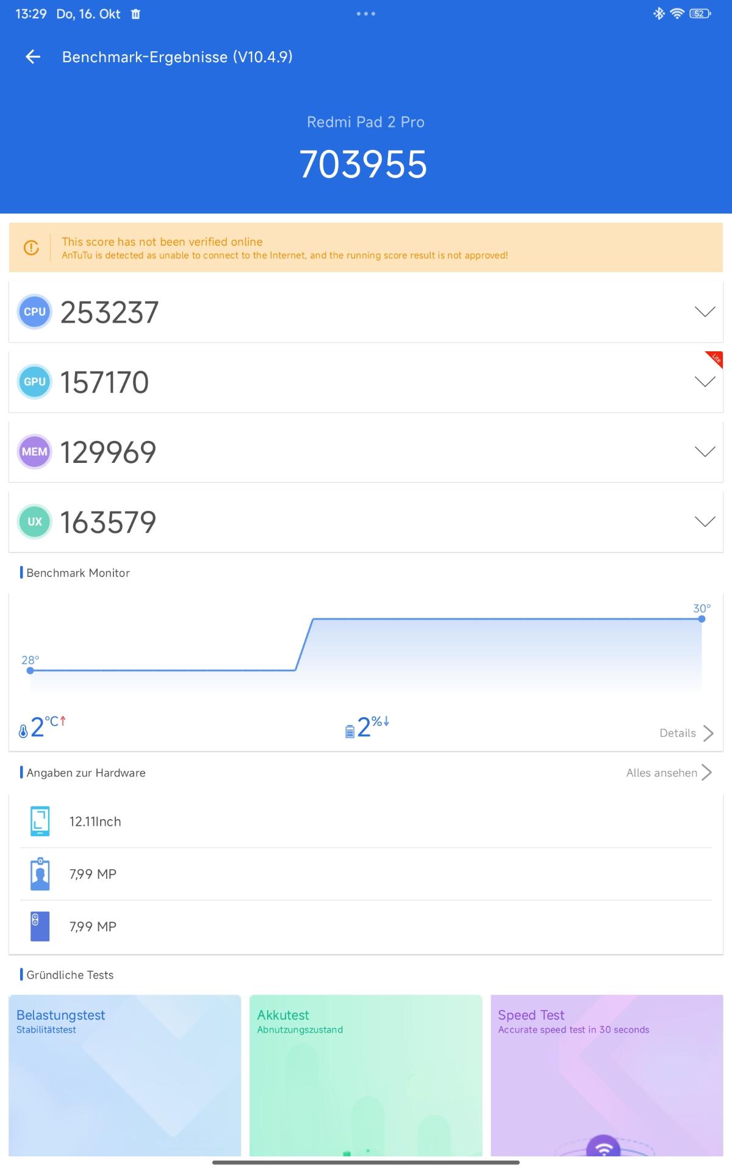Launch the Speed Test card
This screenshot has height=1171, width=732.
606,1075
